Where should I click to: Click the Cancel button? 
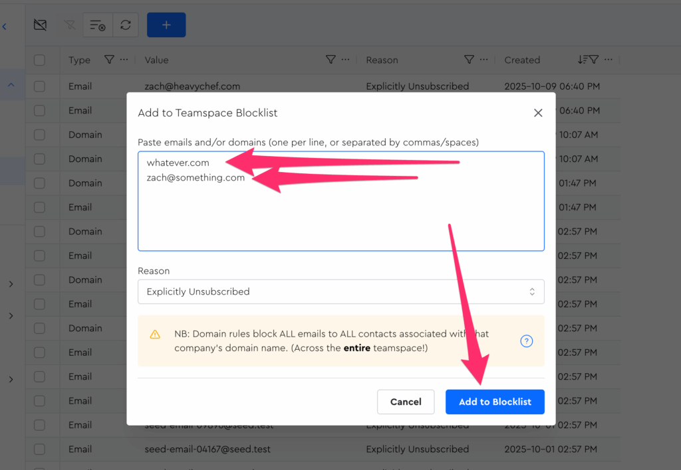(406, 402)
